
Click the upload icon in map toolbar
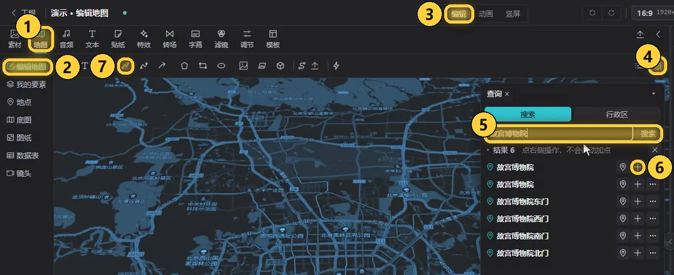click(315, 66)
